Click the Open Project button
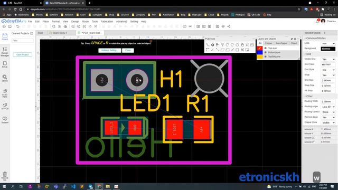Screen dimensions: 338x190 pyautogui.click(x=22, y=54)
